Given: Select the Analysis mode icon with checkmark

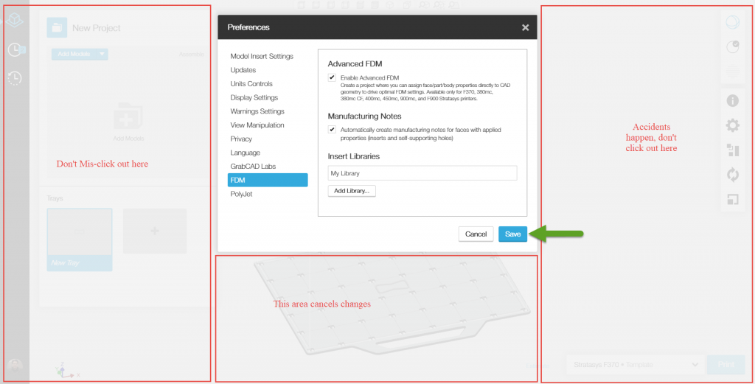Looking at the screenshot, I should (732, 46).
